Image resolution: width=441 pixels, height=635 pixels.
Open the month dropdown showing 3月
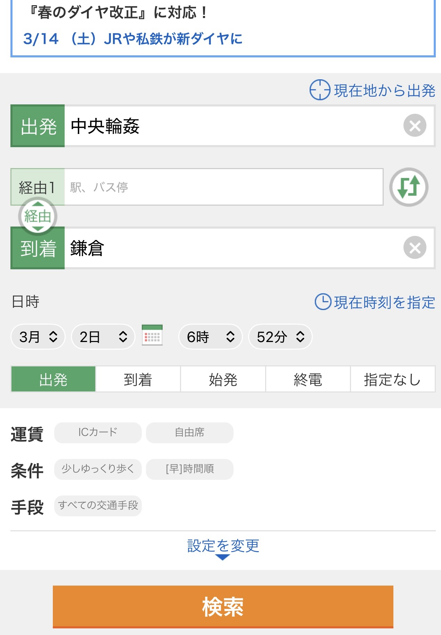pyautogui.click(x=38, y=336)
